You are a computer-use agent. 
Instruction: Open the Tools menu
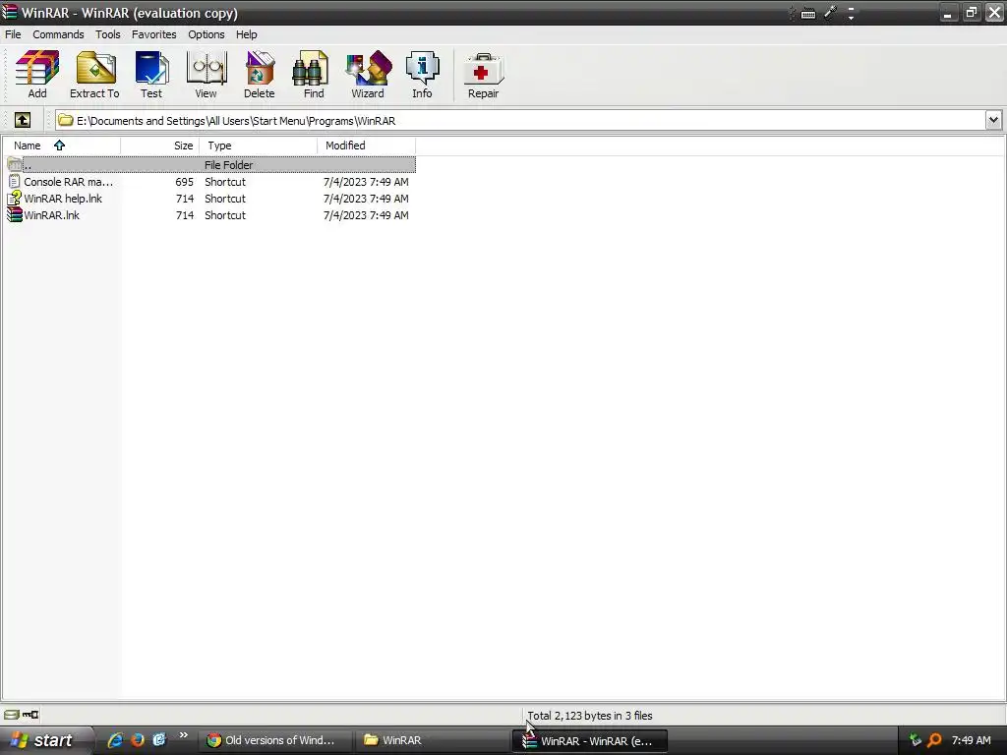[x=108, y=34]
